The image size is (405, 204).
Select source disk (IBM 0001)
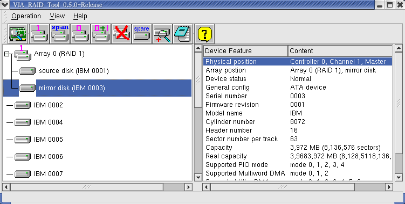pyautogui.click(x=74, y=71)
